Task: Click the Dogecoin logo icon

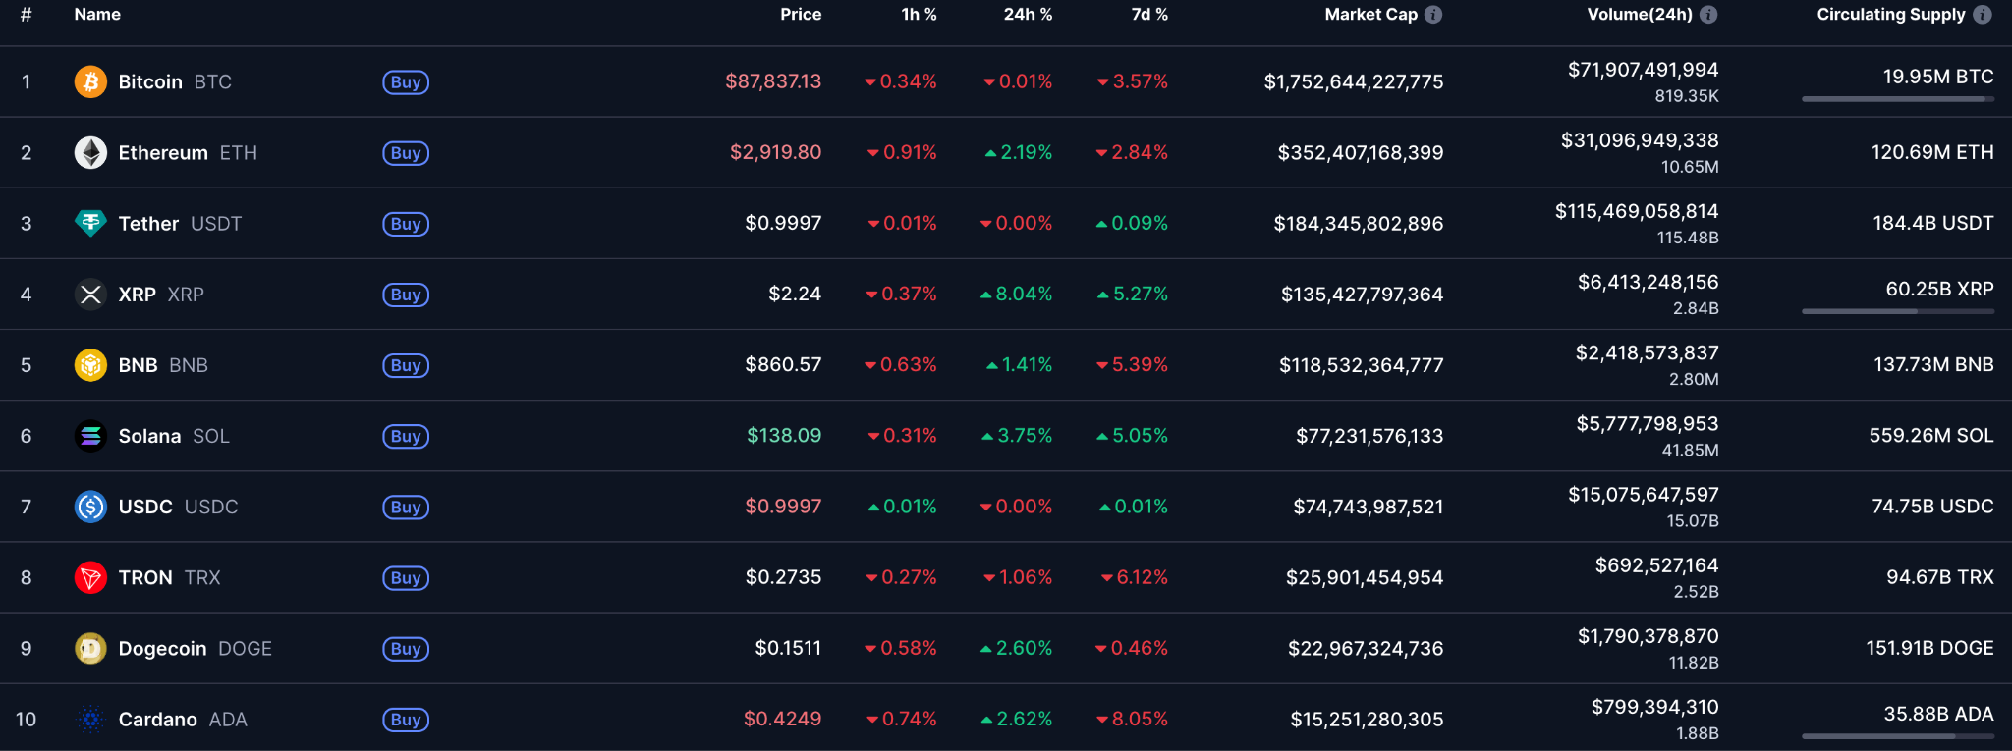Action: click(90, 648)
